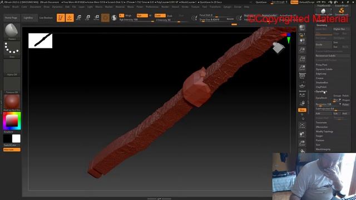Open the Material menu
This screenshot has height=200, width=356.
click(120, 7)
